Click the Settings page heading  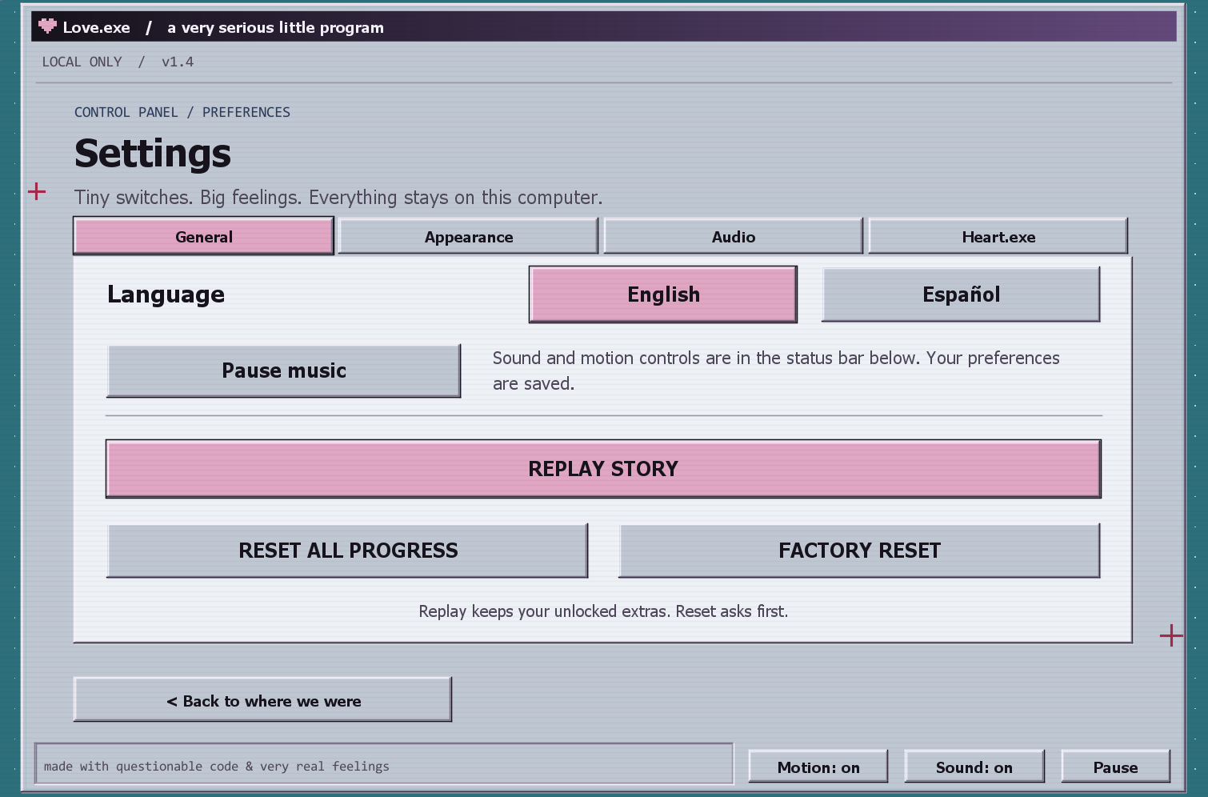coord(153,153)
